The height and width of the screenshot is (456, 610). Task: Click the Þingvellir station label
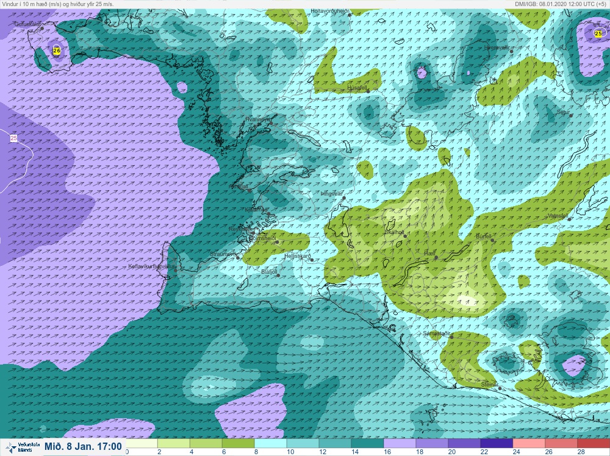(x=331, y=194)
